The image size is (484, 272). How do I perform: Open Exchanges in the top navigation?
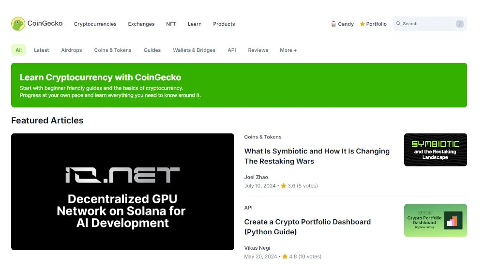point(141,24)
